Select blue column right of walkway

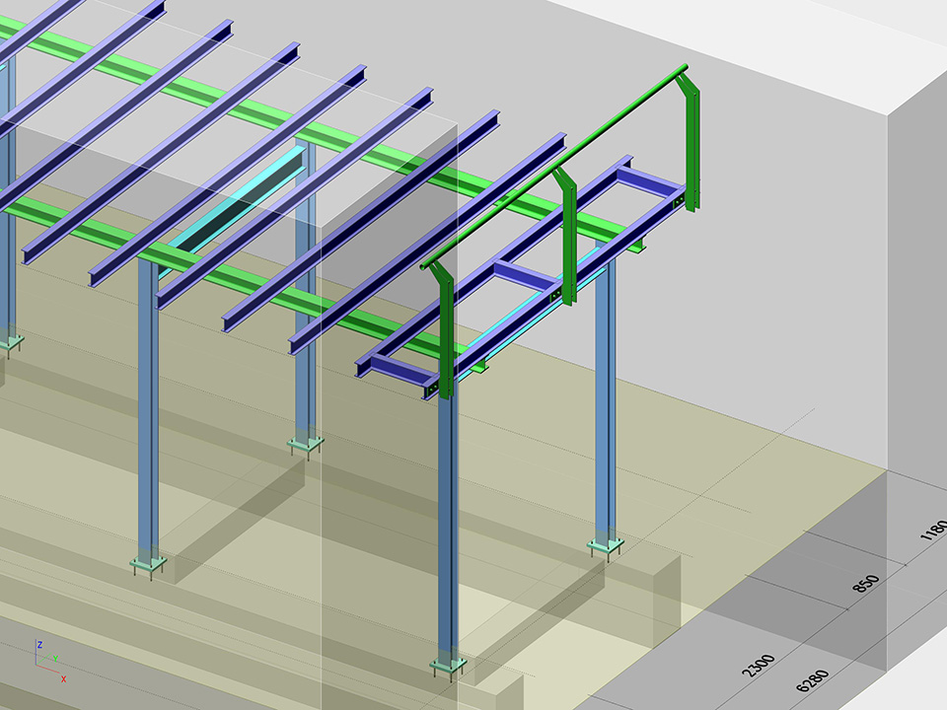click(605, 394)
